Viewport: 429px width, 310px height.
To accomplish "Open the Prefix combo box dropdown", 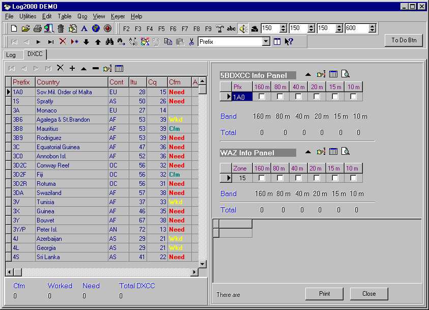I will (266, 42).
